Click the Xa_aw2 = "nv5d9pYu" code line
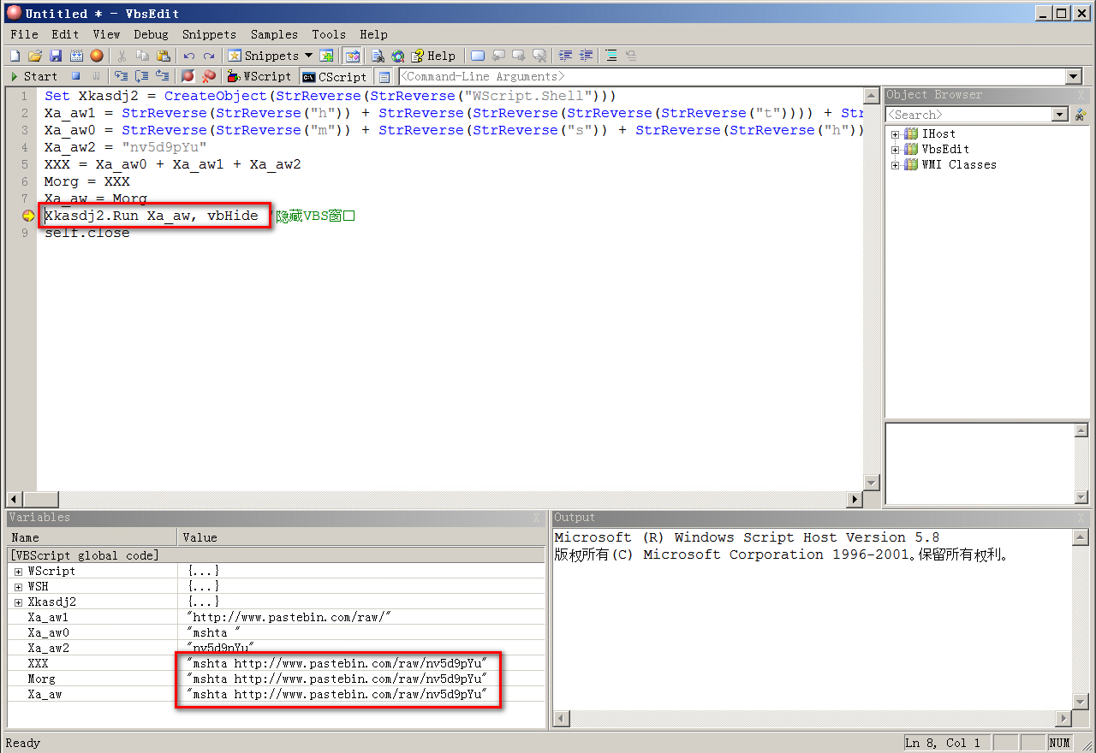Screen dimensions: 1096x753 [126, 147]
